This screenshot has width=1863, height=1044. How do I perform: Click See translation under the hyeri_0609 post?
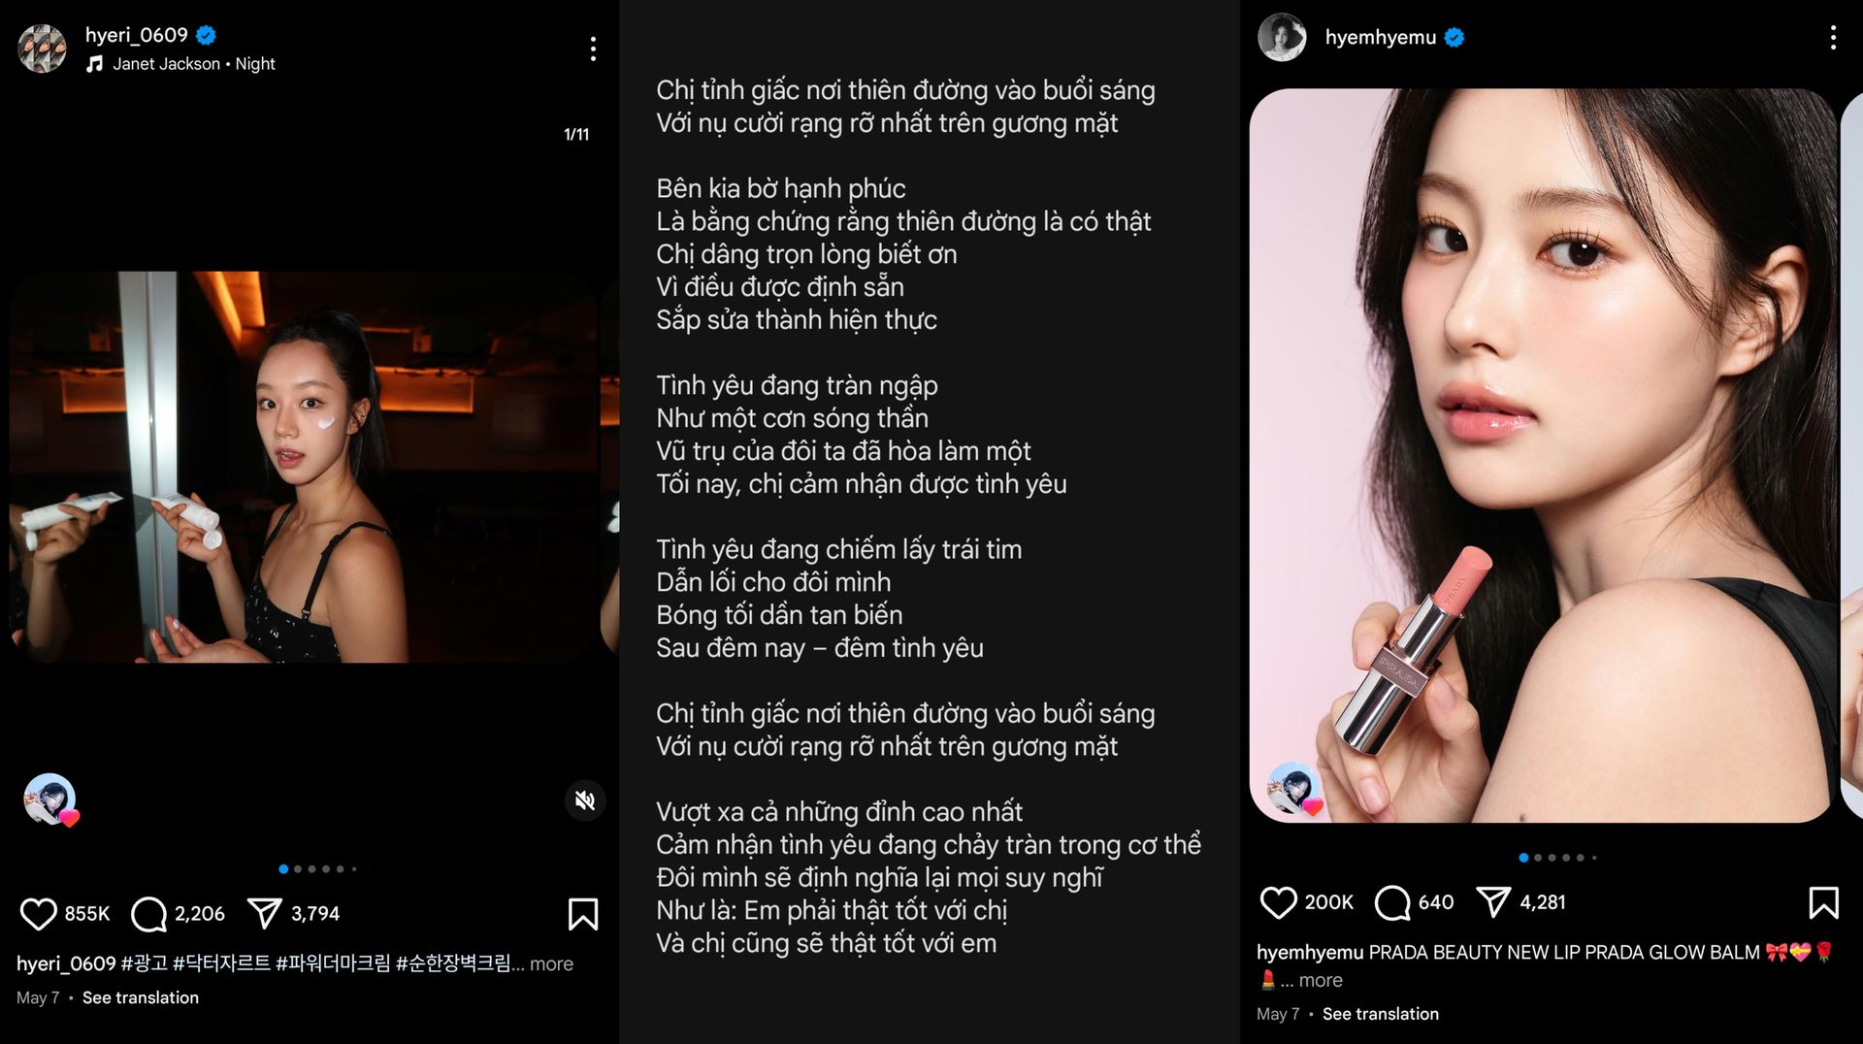point(141,997)
